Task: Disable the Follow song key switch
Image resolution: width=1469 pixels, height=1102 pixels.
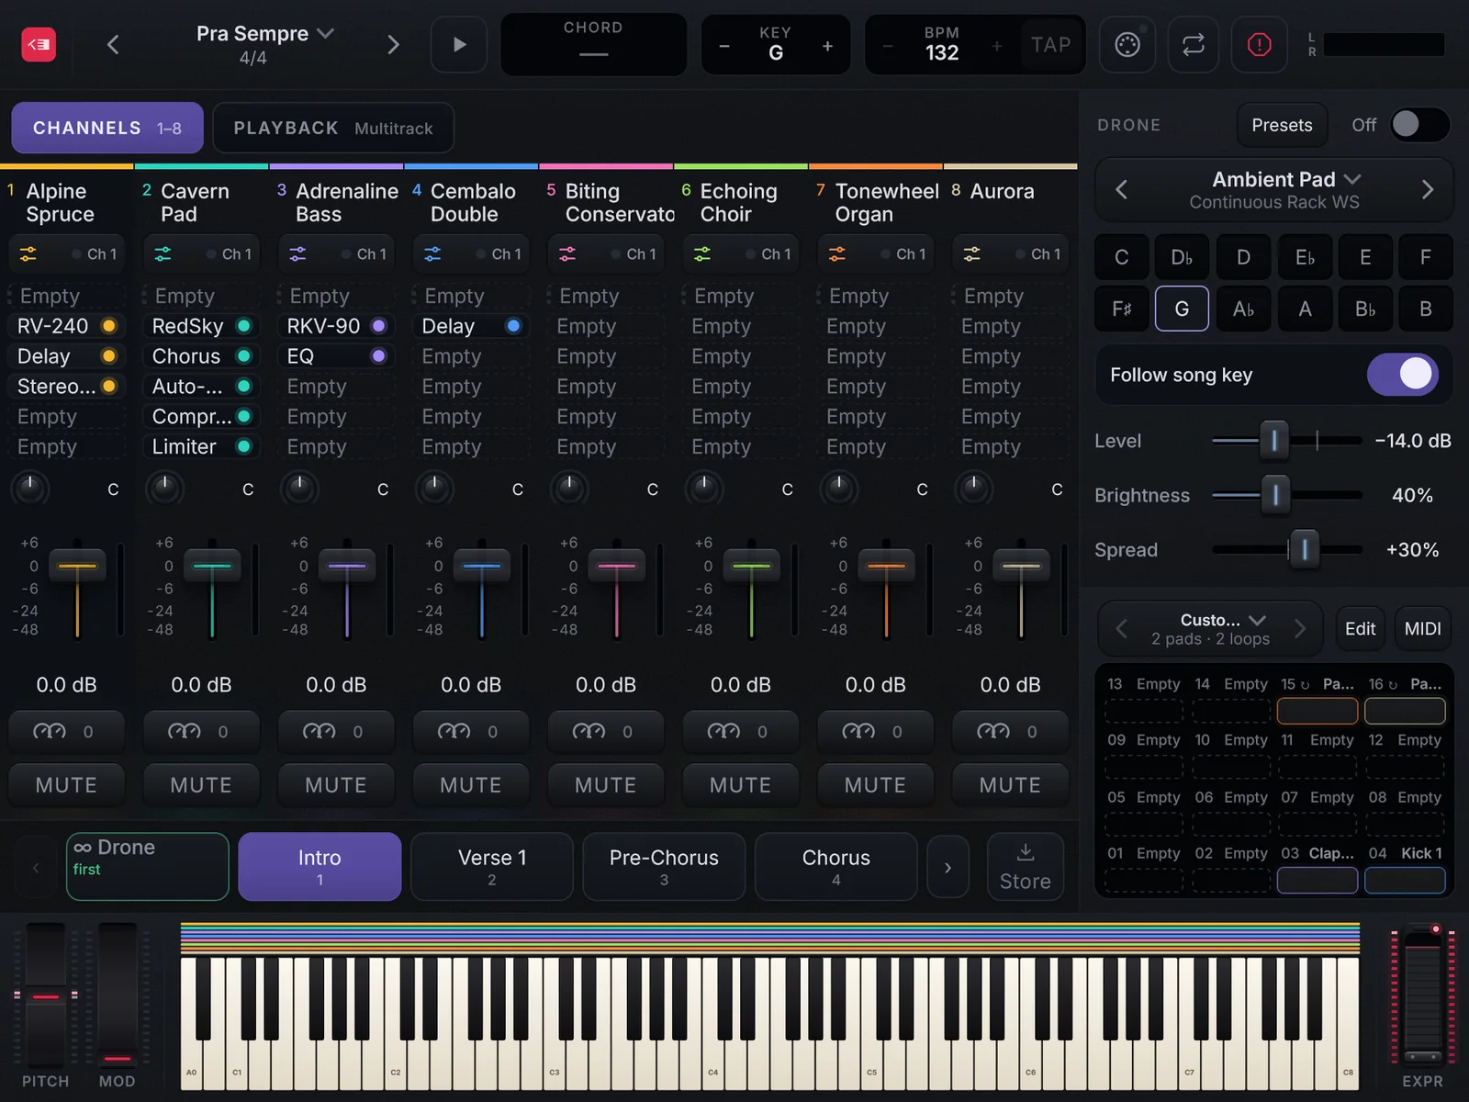Action: 1403,375
